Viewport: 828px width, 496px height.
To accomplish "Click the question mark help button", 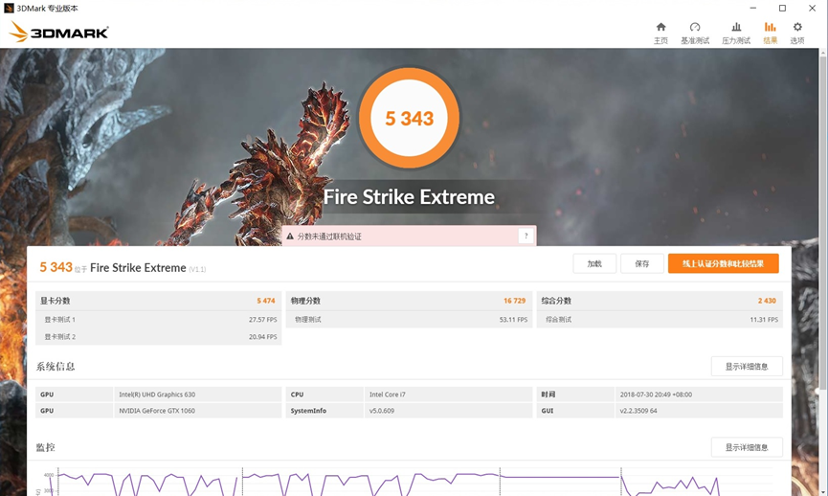I will (525, 237).
